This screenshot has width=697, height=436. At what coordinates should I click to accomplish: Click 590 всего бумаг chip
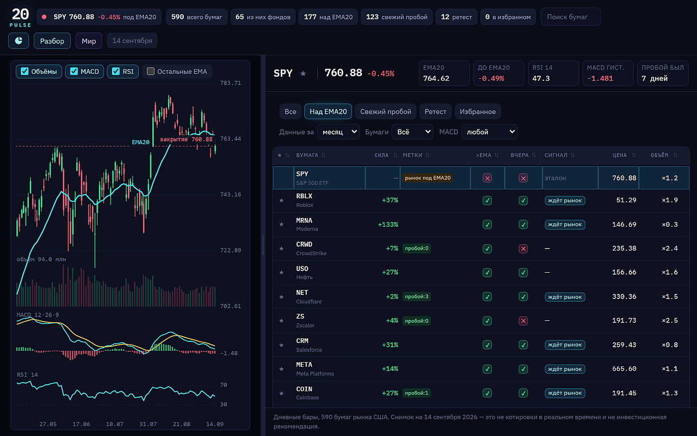[x=197, y=17]
